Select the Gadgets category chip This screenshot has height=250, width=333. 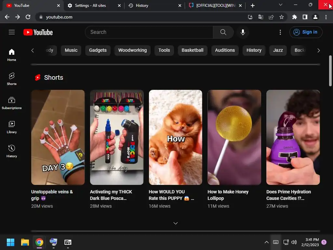[x=98, y=50]
